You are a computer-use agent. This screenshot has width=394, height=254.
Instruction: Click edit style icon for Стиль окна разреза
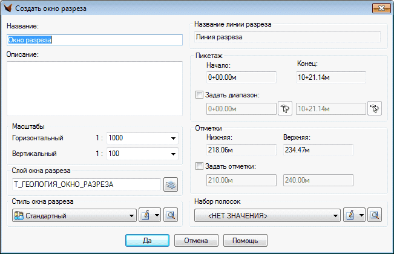coord(145,215)
